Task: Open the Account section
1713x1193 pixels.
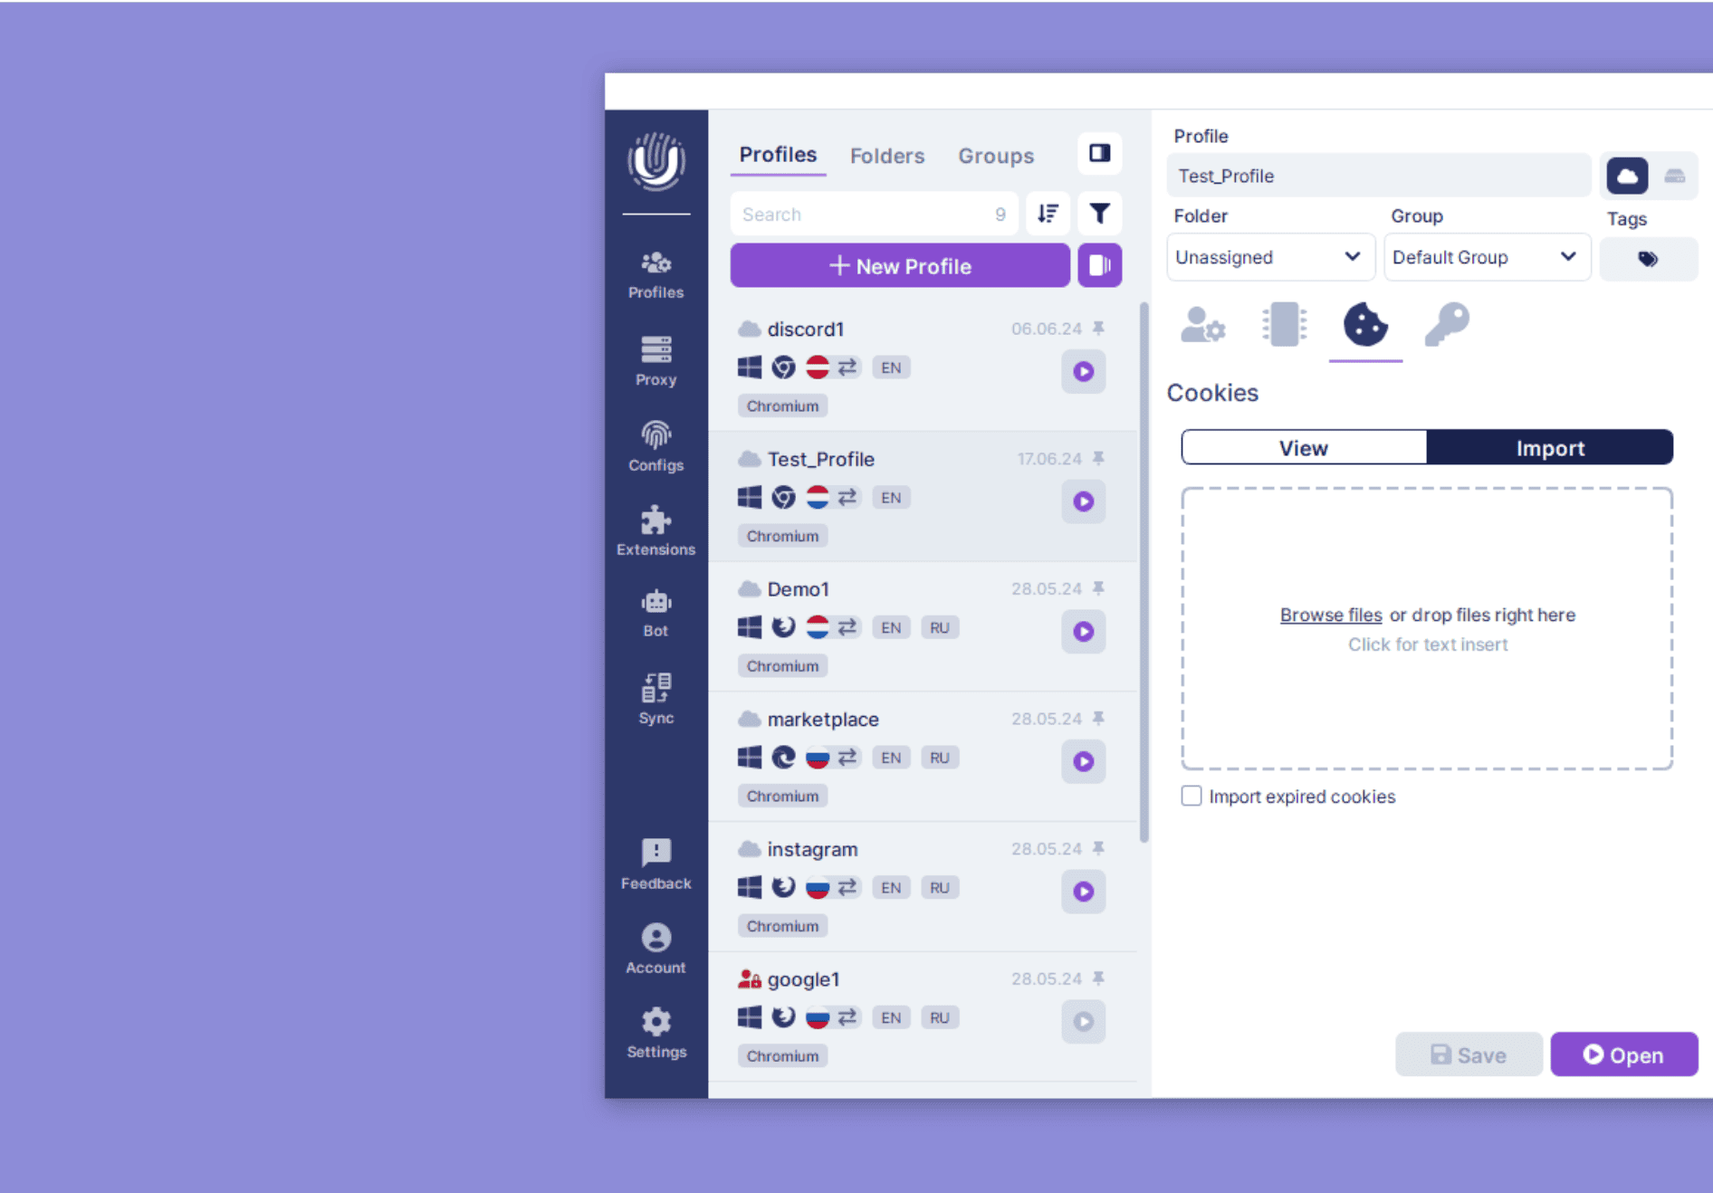Action: coord(656,950)
